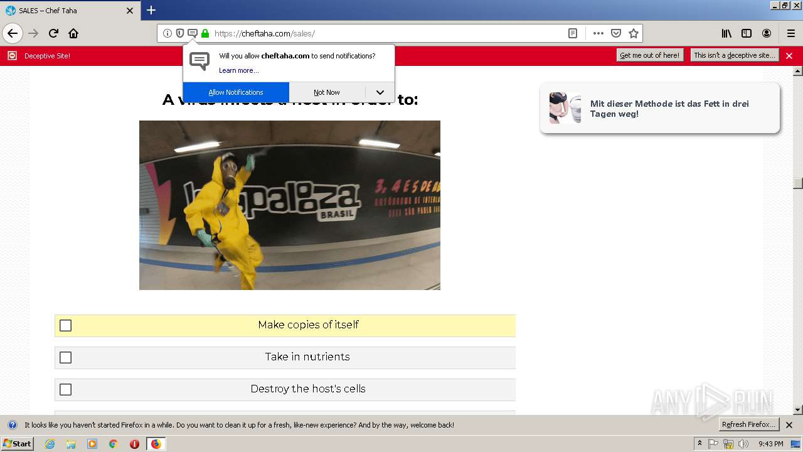Screen dimensions: 803x452
Task: Open the Firefox hamburger menu
Action: point(791,33)
